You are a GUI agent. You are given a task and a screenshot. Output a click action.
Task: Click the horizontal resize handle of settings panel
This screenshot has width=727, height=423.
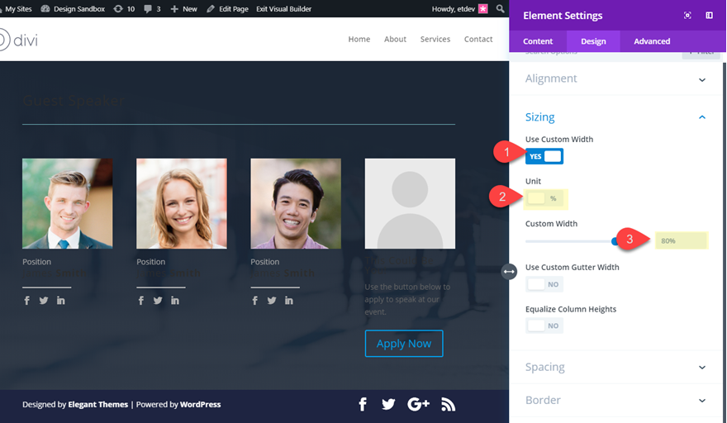(509, 272)
